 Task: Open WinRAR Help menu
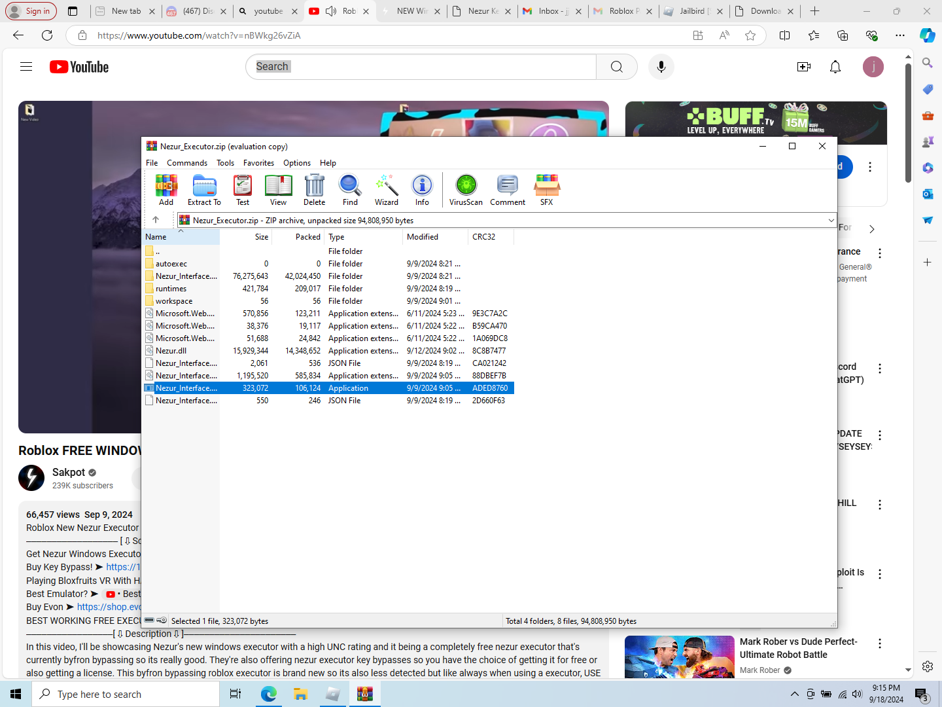point(328,163)
